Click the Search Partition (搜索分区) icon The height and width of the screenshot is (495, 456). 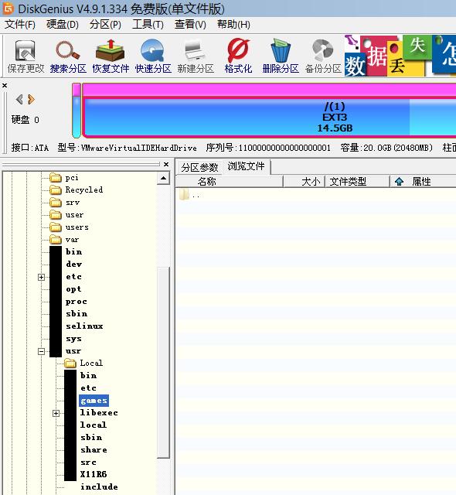[68, 56]
